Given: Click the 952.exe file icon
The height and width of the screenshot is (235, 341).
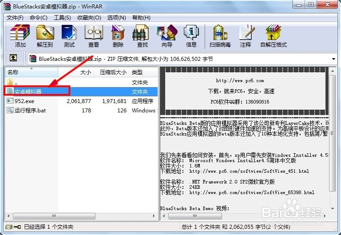Looking at the screenshot, I should [10, 101].
